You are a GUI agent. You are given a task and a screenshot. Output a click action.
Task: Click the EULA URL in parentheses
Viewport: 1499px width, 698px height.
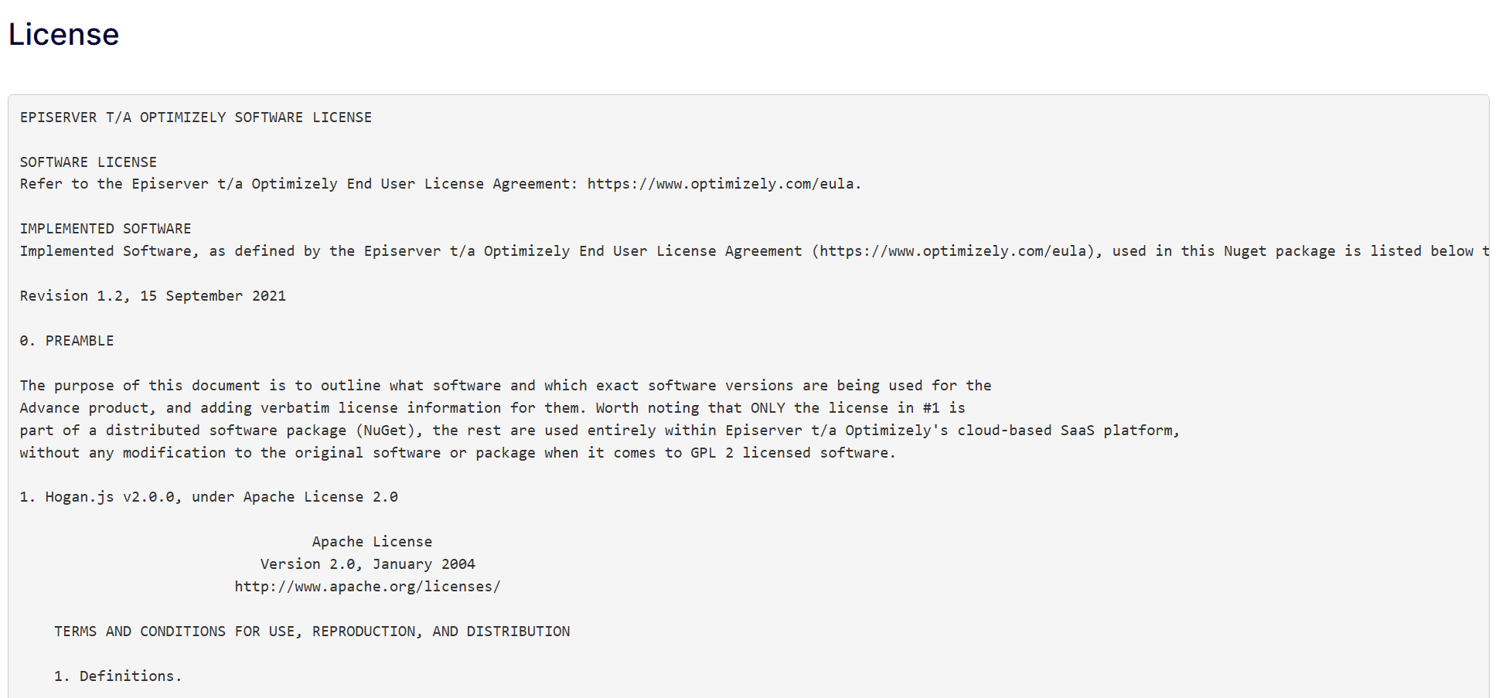(956, 251)
